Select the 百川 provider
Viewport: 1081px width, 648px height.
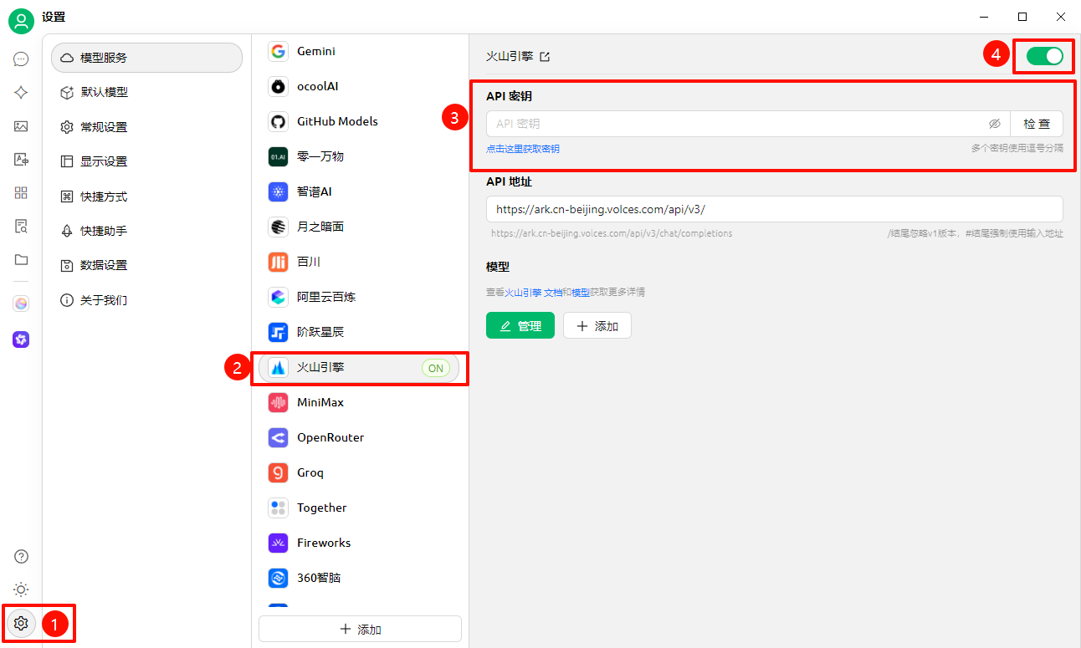tap(360, 262)
